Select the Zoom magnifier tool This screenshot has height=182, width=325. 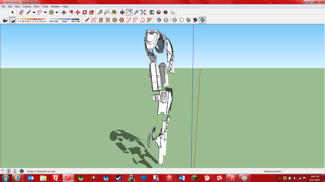(x=136, y=12)
